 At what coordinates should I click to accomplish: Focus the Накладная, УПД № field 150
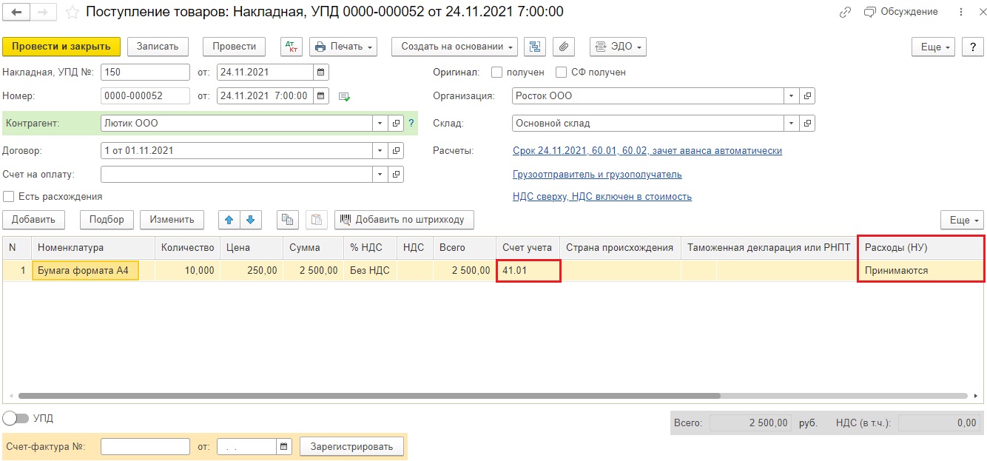click(145, 73)
